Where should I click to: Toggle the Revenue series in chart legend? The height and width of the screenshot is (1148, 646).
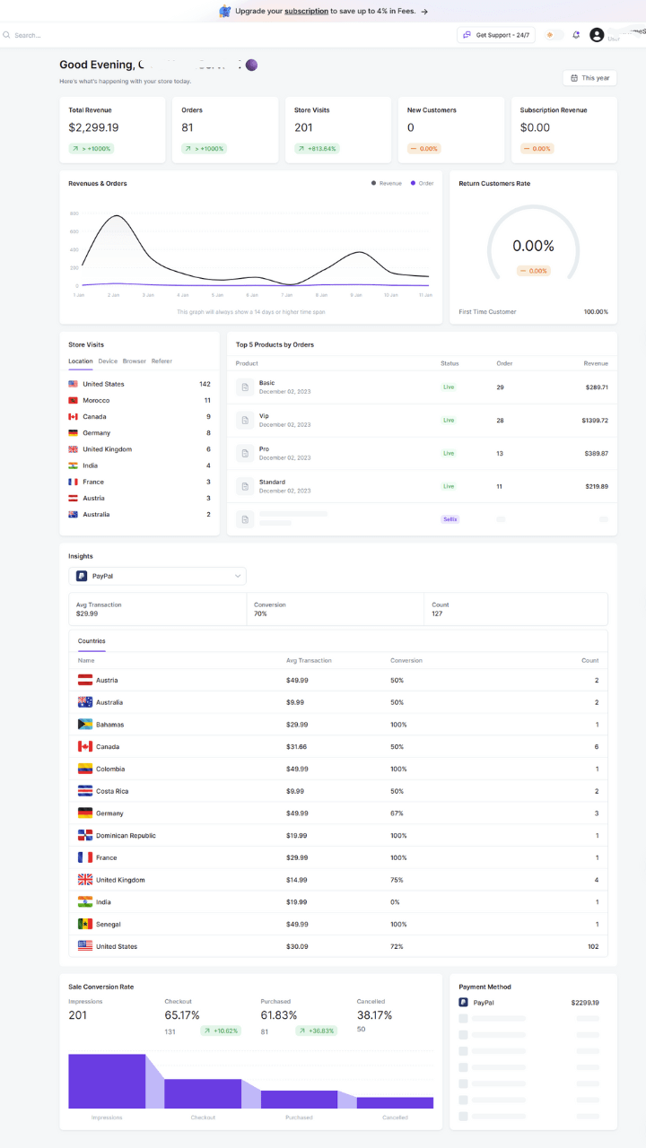386,183
